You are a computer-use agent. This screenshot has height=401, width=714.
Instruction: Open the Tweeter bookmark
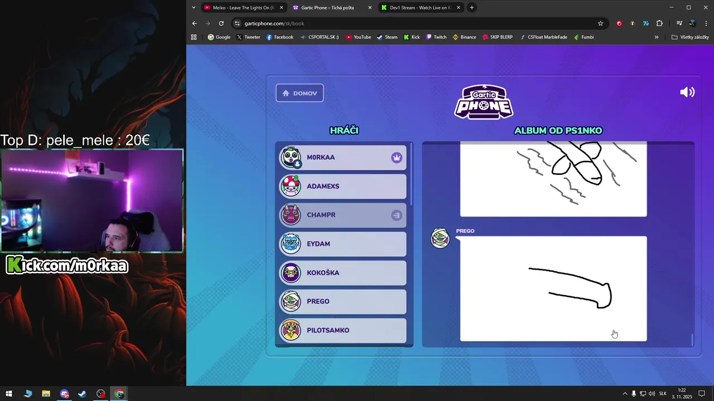(x=248, y=37)
